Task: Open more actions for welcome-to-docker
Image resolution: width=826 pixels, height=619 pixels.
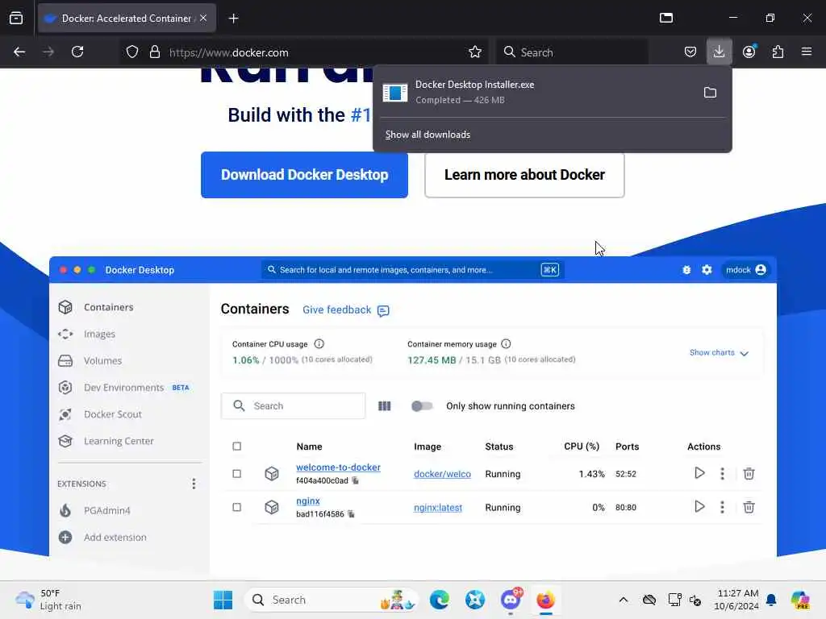Action: 722,474
